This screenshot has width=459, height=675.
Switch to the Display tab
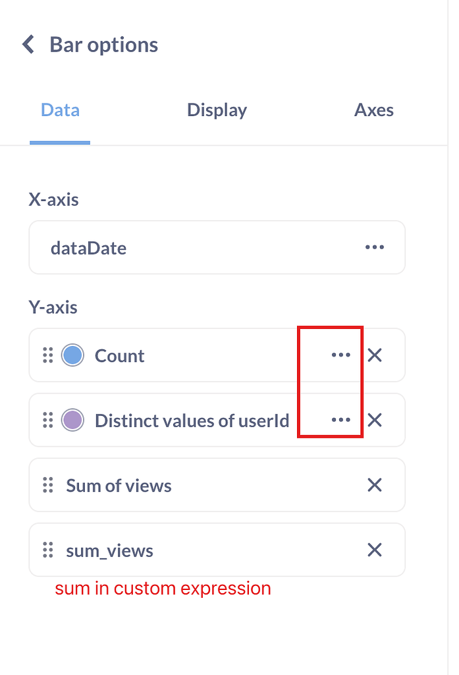coord(217,110)
